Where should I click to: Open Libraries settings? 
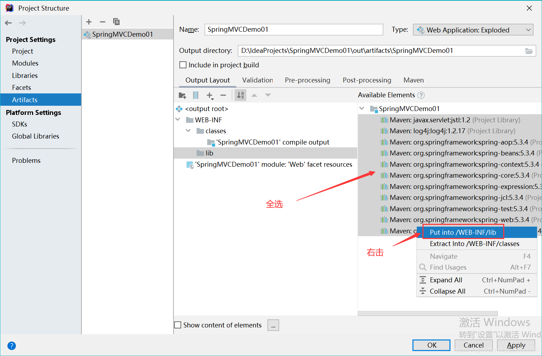click(25, 75)
